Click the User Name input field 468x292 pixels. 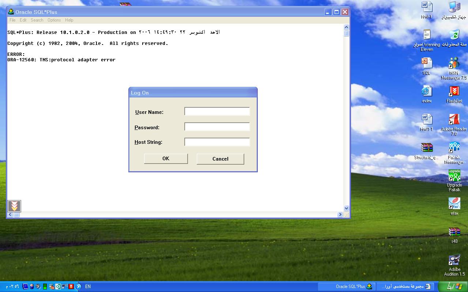(217, 112)
